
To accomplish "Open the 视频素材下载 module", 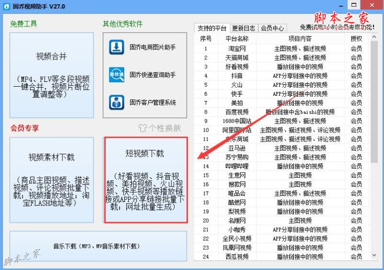I will 51,180.
